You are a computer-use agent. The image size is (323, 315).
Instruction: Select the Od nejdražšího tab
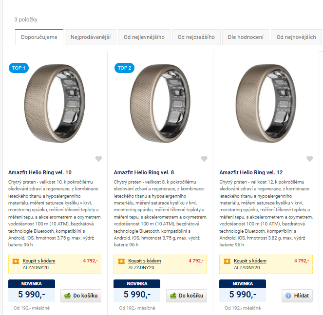(196, 37)
